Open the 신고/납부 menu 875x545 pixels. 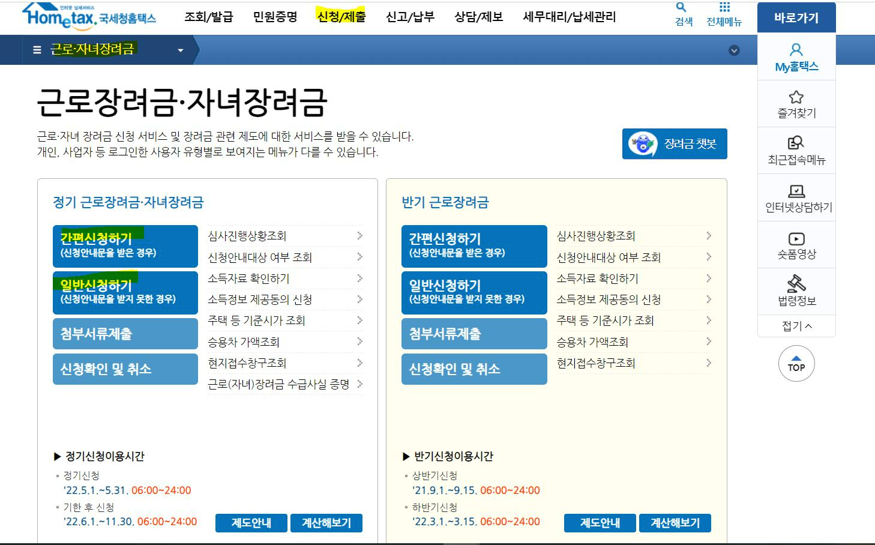[x=410, y=17]
